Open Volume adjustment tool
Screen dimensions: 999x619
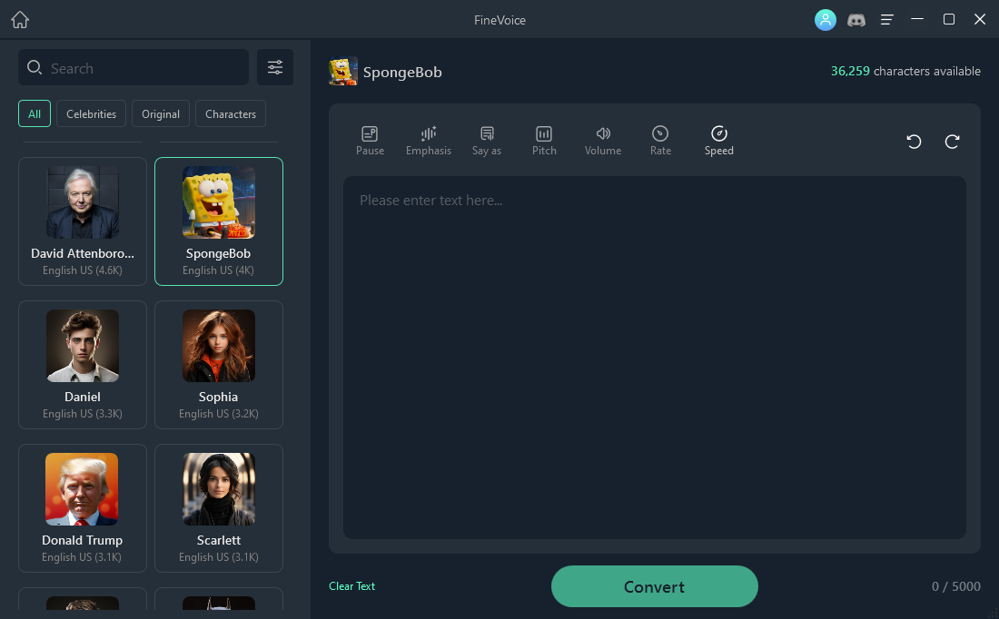pyautogui.click(x=603, y=141)
